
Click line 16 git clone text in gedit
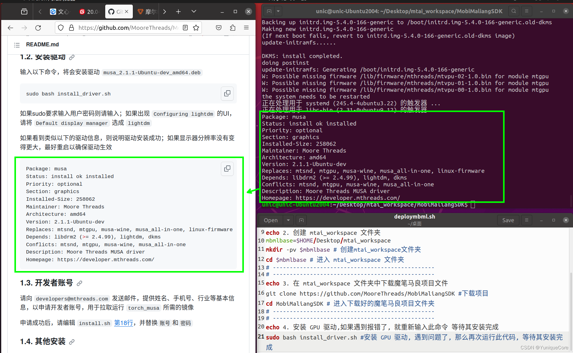(x=377, y=294)
